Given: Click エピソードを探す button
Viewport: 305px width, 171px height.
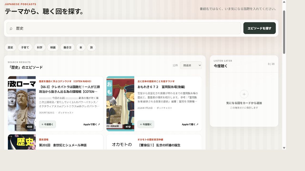Looking at the screenshot, I should pos(260,28).
